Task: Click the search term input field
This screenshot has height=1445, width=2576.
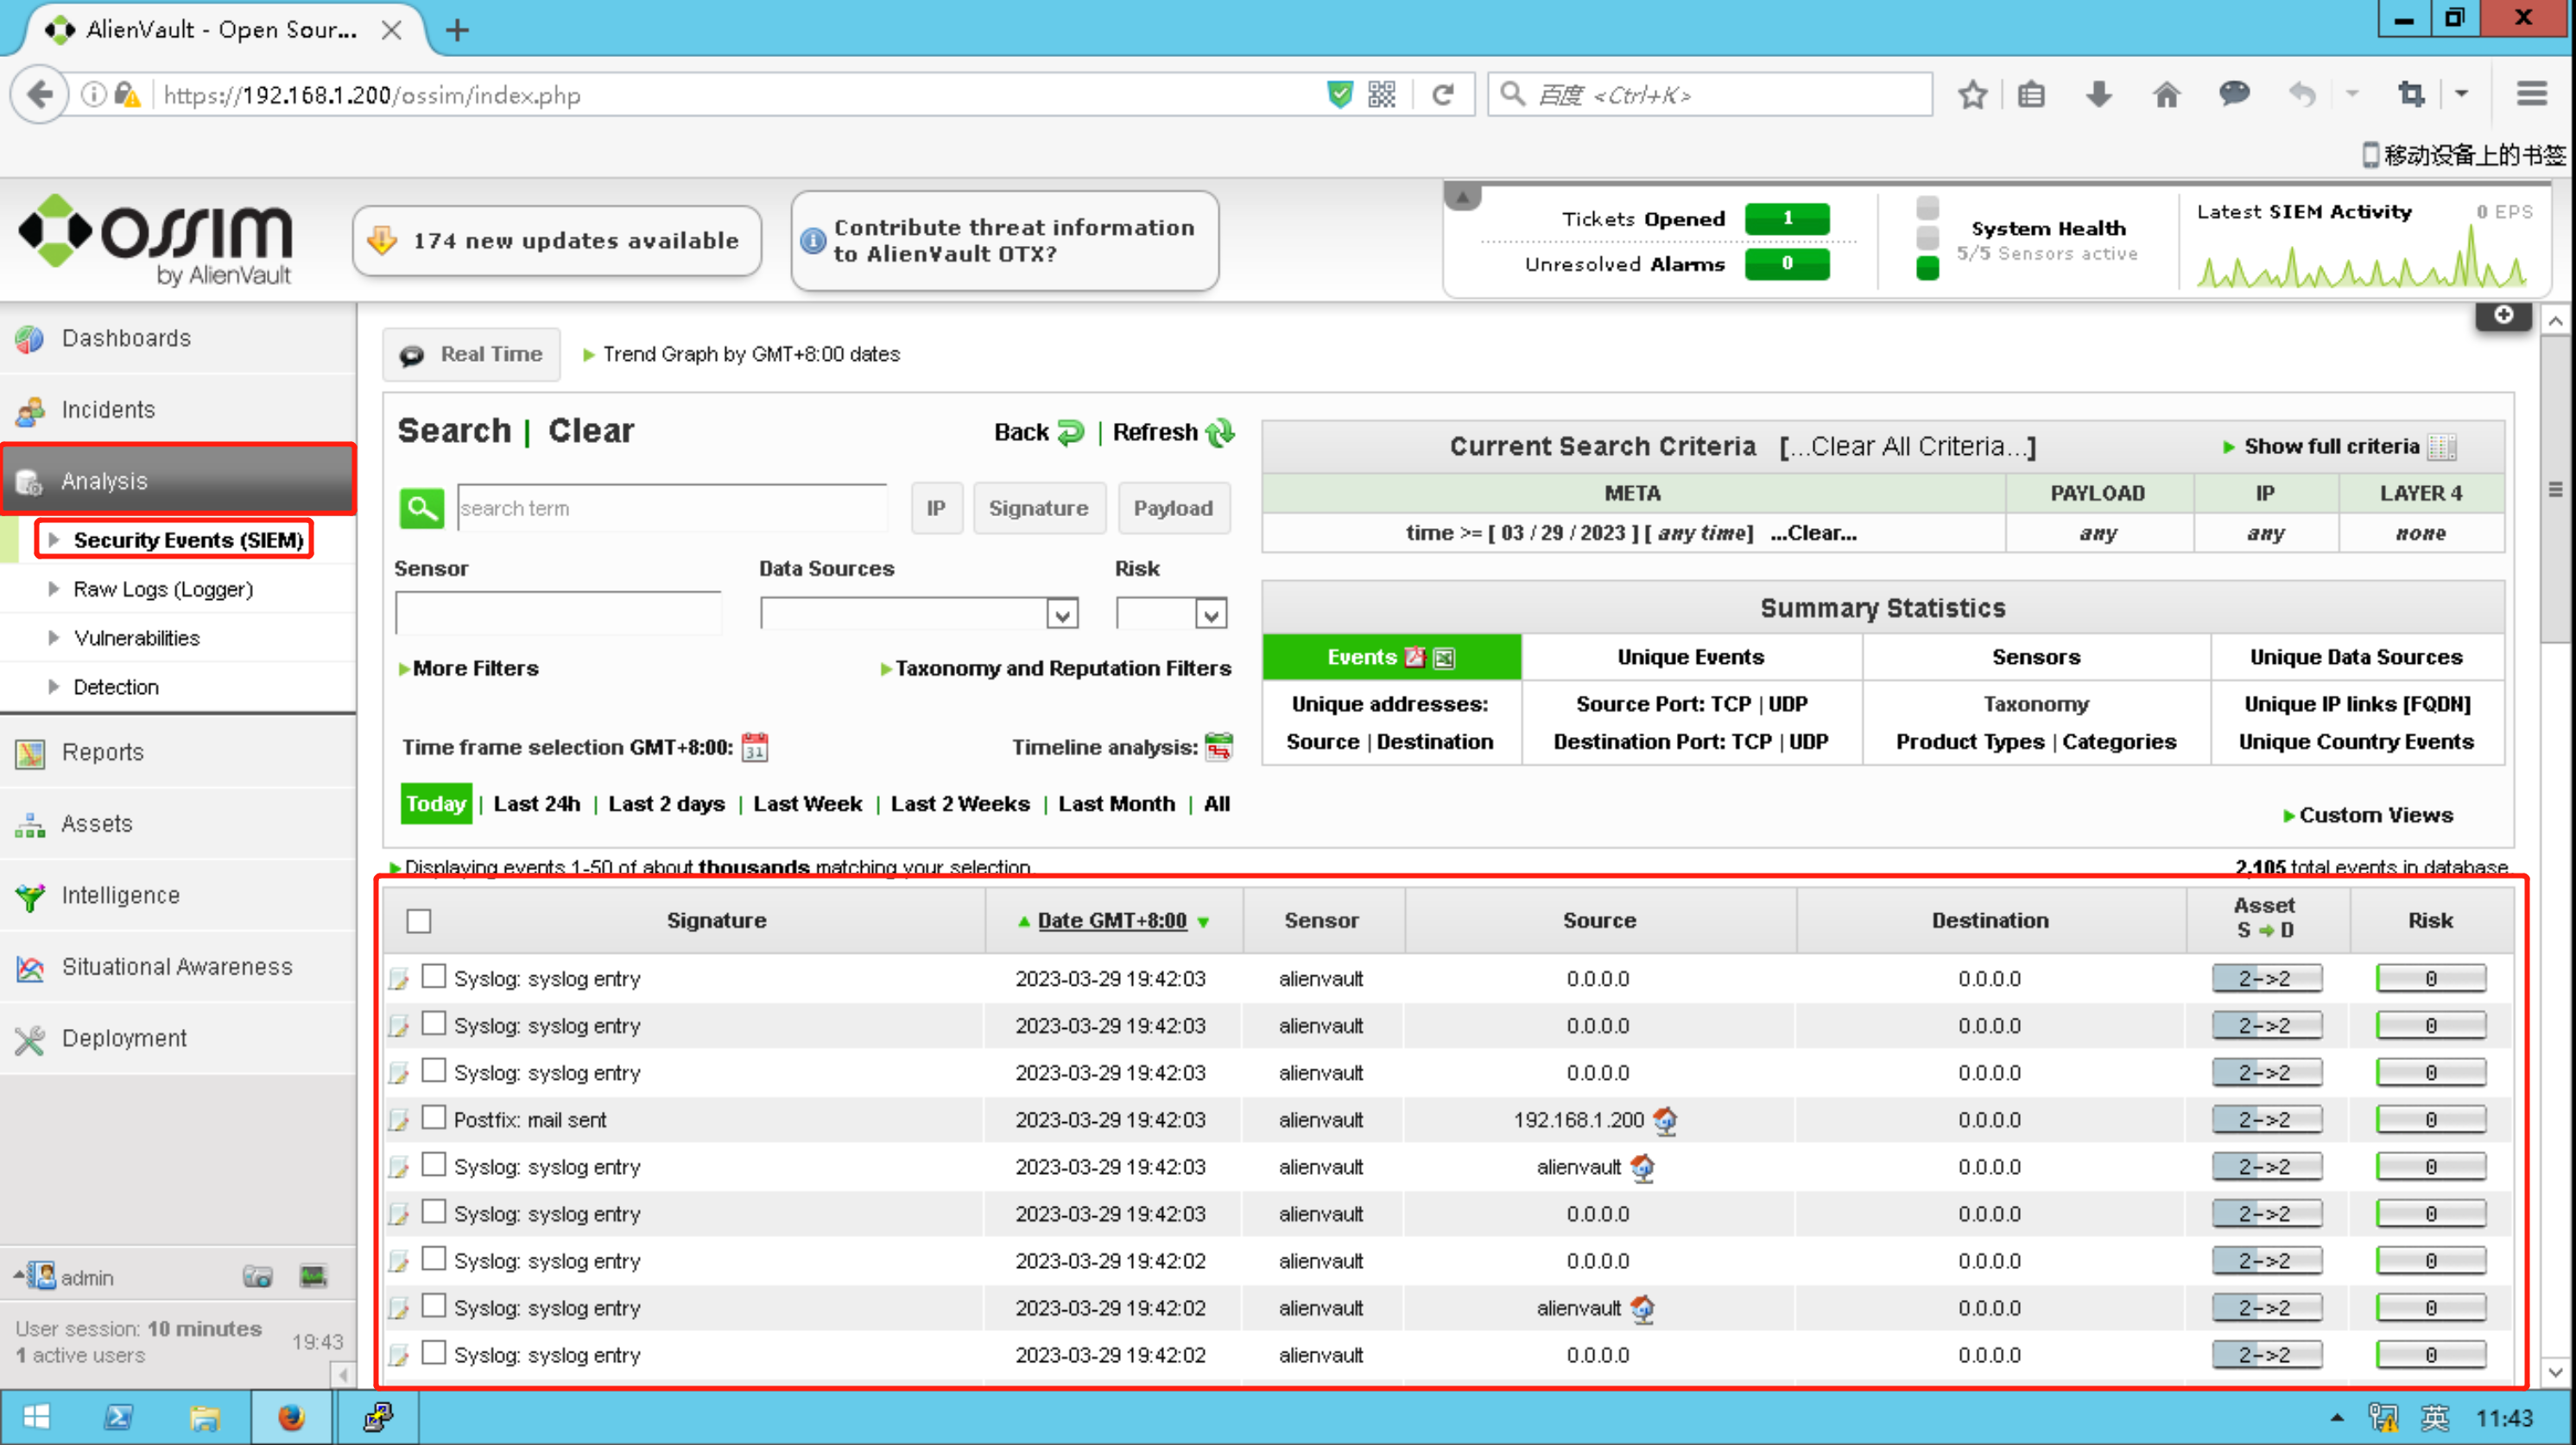Action: [x=670, y=508]
